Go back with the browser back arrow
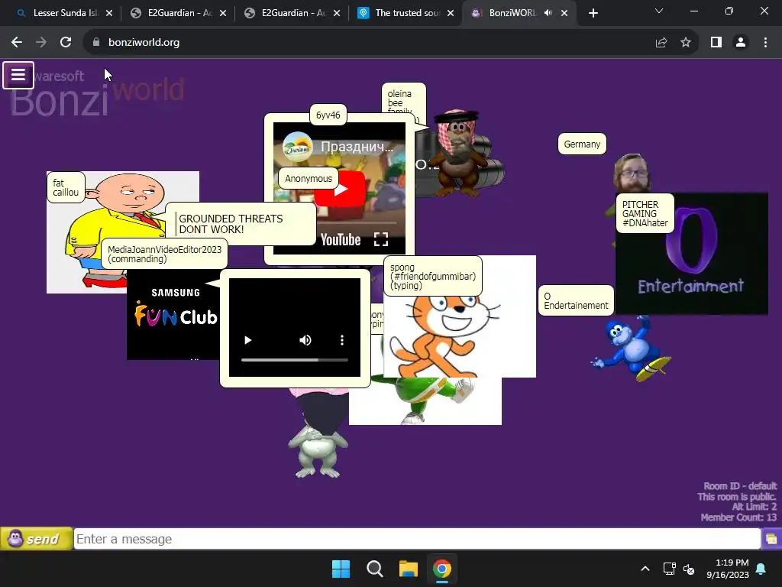This screenshot has width=782, height=587. click(x=17, y=43)
